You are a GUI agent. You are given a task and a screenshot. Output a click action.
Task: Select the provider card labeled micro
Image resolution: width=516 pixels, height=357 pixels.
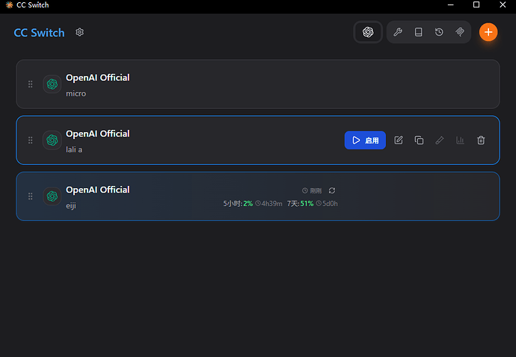258,84
